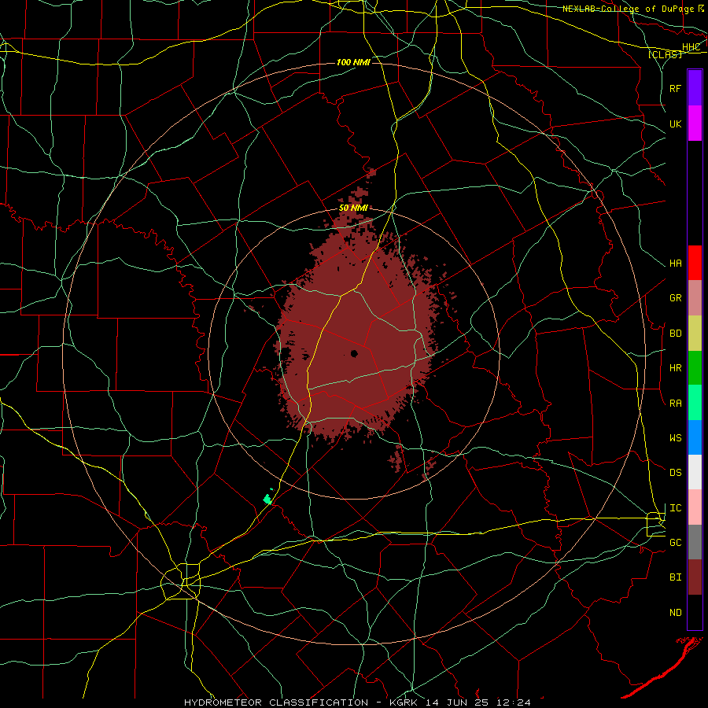Click the RA legend label
708x708 pixels.
pyautogui.click(x=675, y=404)
